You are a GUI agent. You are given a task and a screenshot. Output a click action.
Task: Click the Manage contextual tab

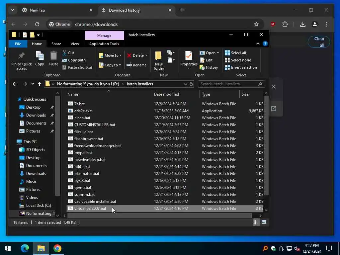[x=104, y=35]
